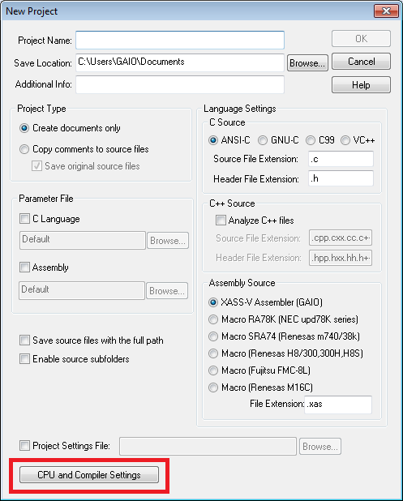Click the Project Name input field

coord(180,40)
